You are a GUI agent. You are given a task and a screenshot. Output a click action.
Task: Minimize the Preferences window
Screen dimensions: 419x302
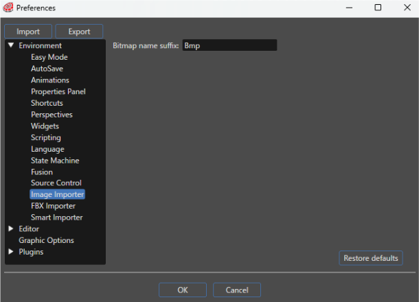pyautogui.click(x=349, y=8)
